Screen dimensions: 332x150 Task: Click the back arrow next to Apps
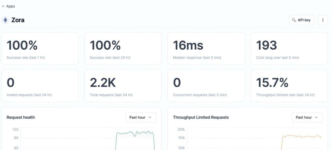pyautogui.click(x=3, y=6)
